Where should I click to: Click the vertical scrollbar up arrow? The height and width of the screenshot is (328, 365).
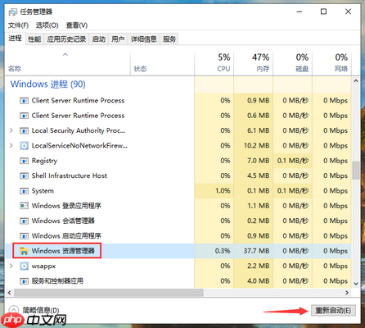(x=356, y=81)
